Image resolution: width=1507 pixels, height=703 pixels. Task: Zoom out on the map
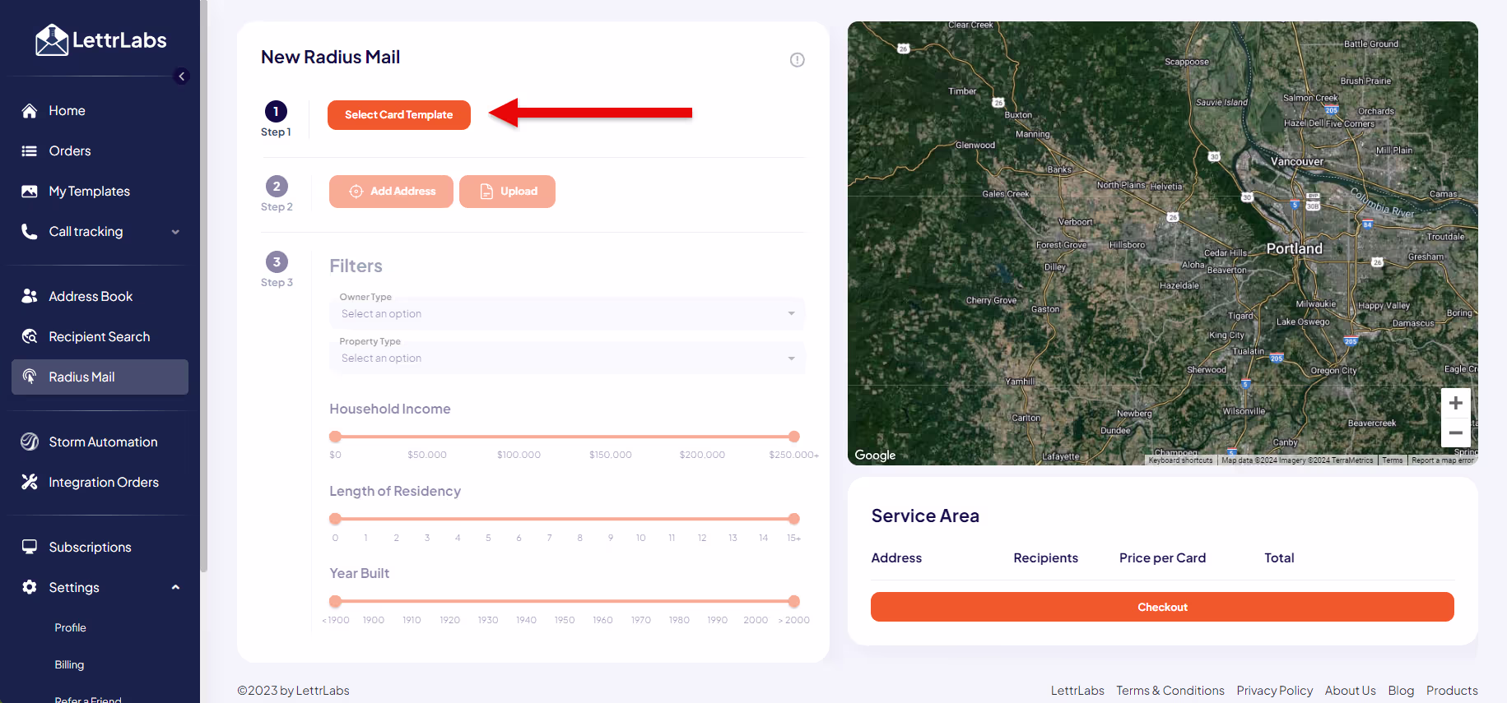point(1456,432)
